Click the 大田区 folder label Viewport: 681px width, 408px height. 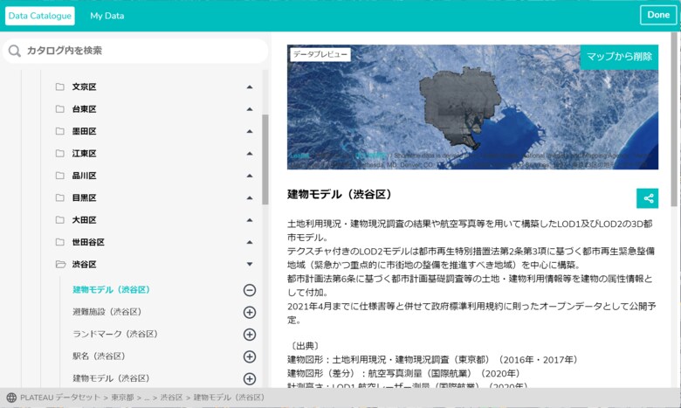pyautogui.click(x=85, y=220)
